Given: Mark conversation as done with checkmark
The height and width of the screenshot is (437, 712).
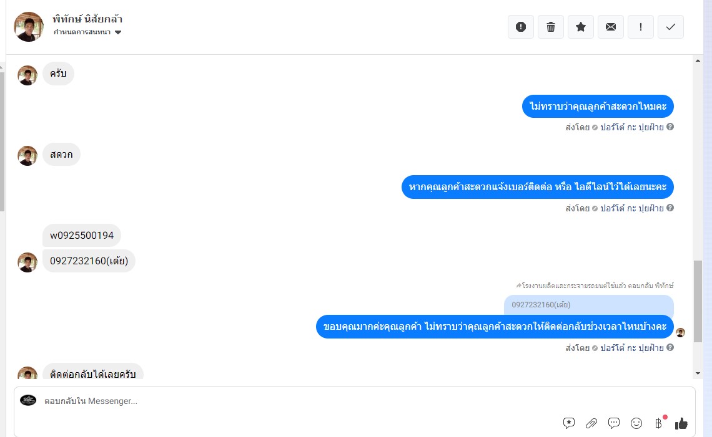Looking at the screenshot, I should point(670,27).
